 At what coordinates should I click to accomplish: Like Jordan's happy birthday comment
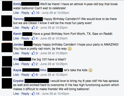[16, 53]
